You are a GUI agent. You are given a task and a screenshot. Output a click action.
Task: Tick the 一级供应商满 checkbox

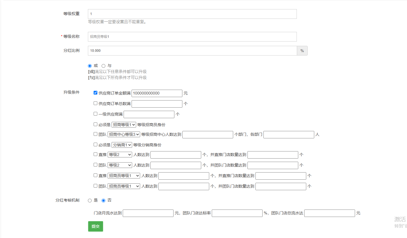(96, 114)
